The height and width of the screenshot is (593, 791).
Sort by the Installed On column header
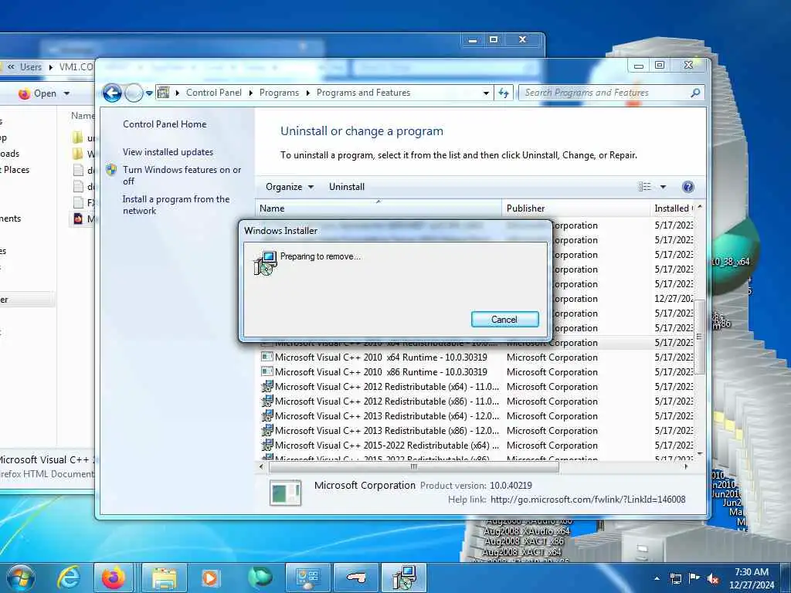pyautogui.click(x=673, y=208)
